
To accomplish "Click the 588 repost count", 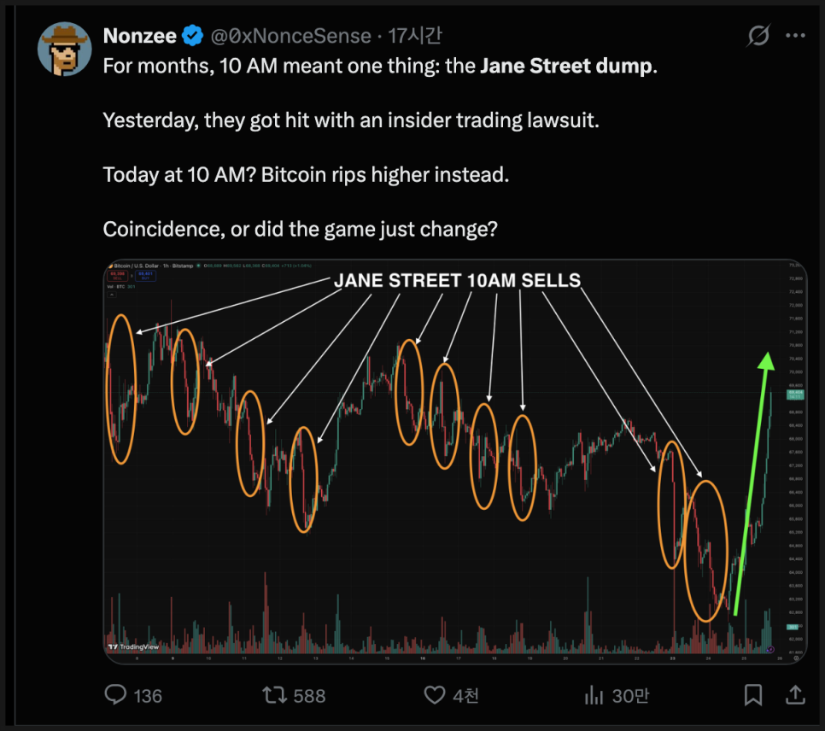I will 309,696.
